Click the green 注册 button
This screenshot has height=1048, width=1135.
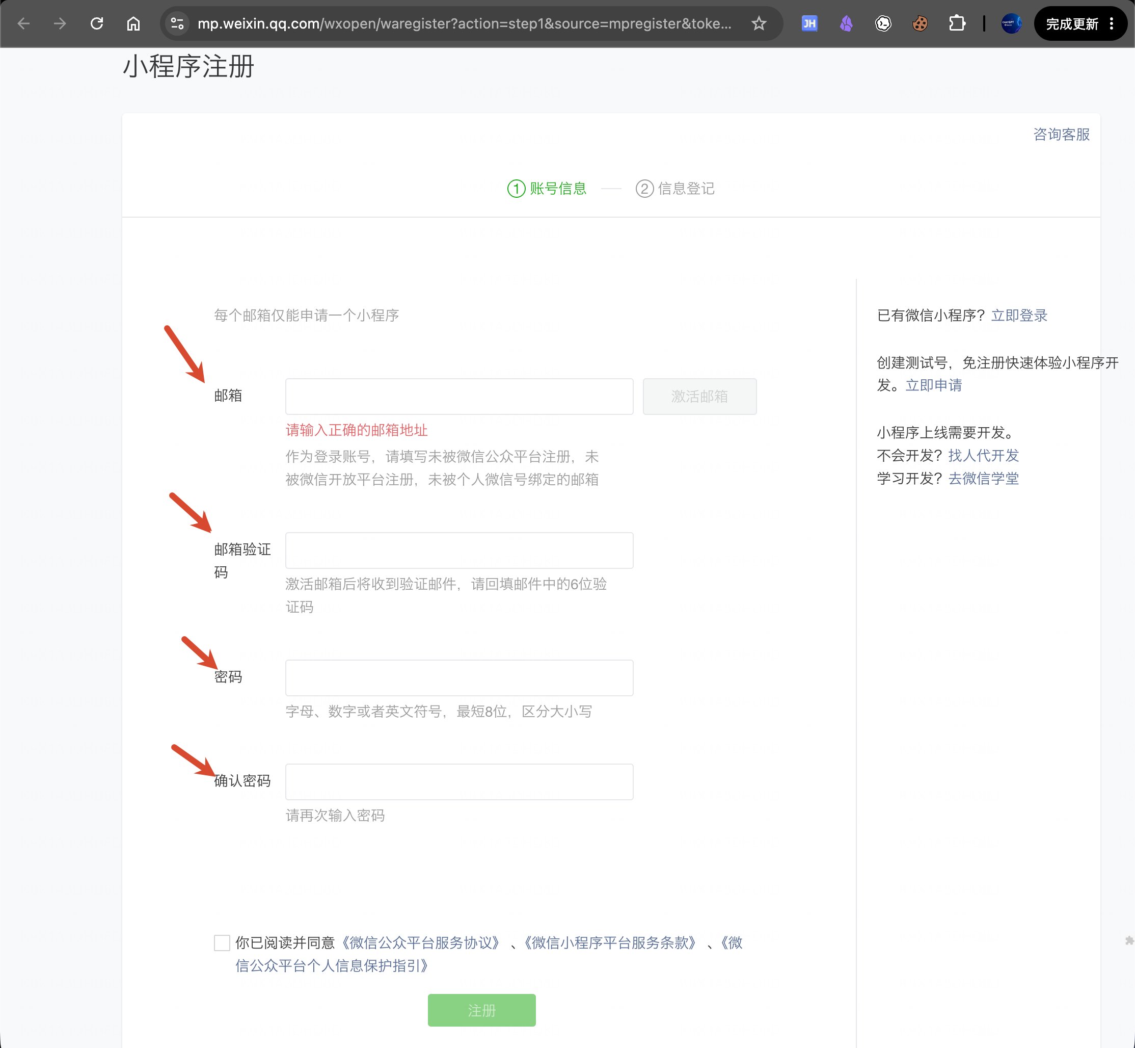click(x=481, y=1010)
